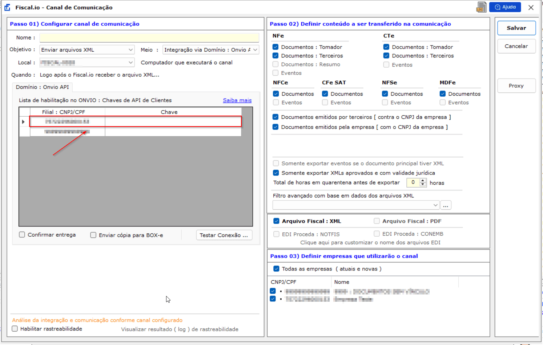The width and height of the screenshot is (543, 345).
Task: Open the log document icon
Action: pyautogui.click(x=482, y=7)
